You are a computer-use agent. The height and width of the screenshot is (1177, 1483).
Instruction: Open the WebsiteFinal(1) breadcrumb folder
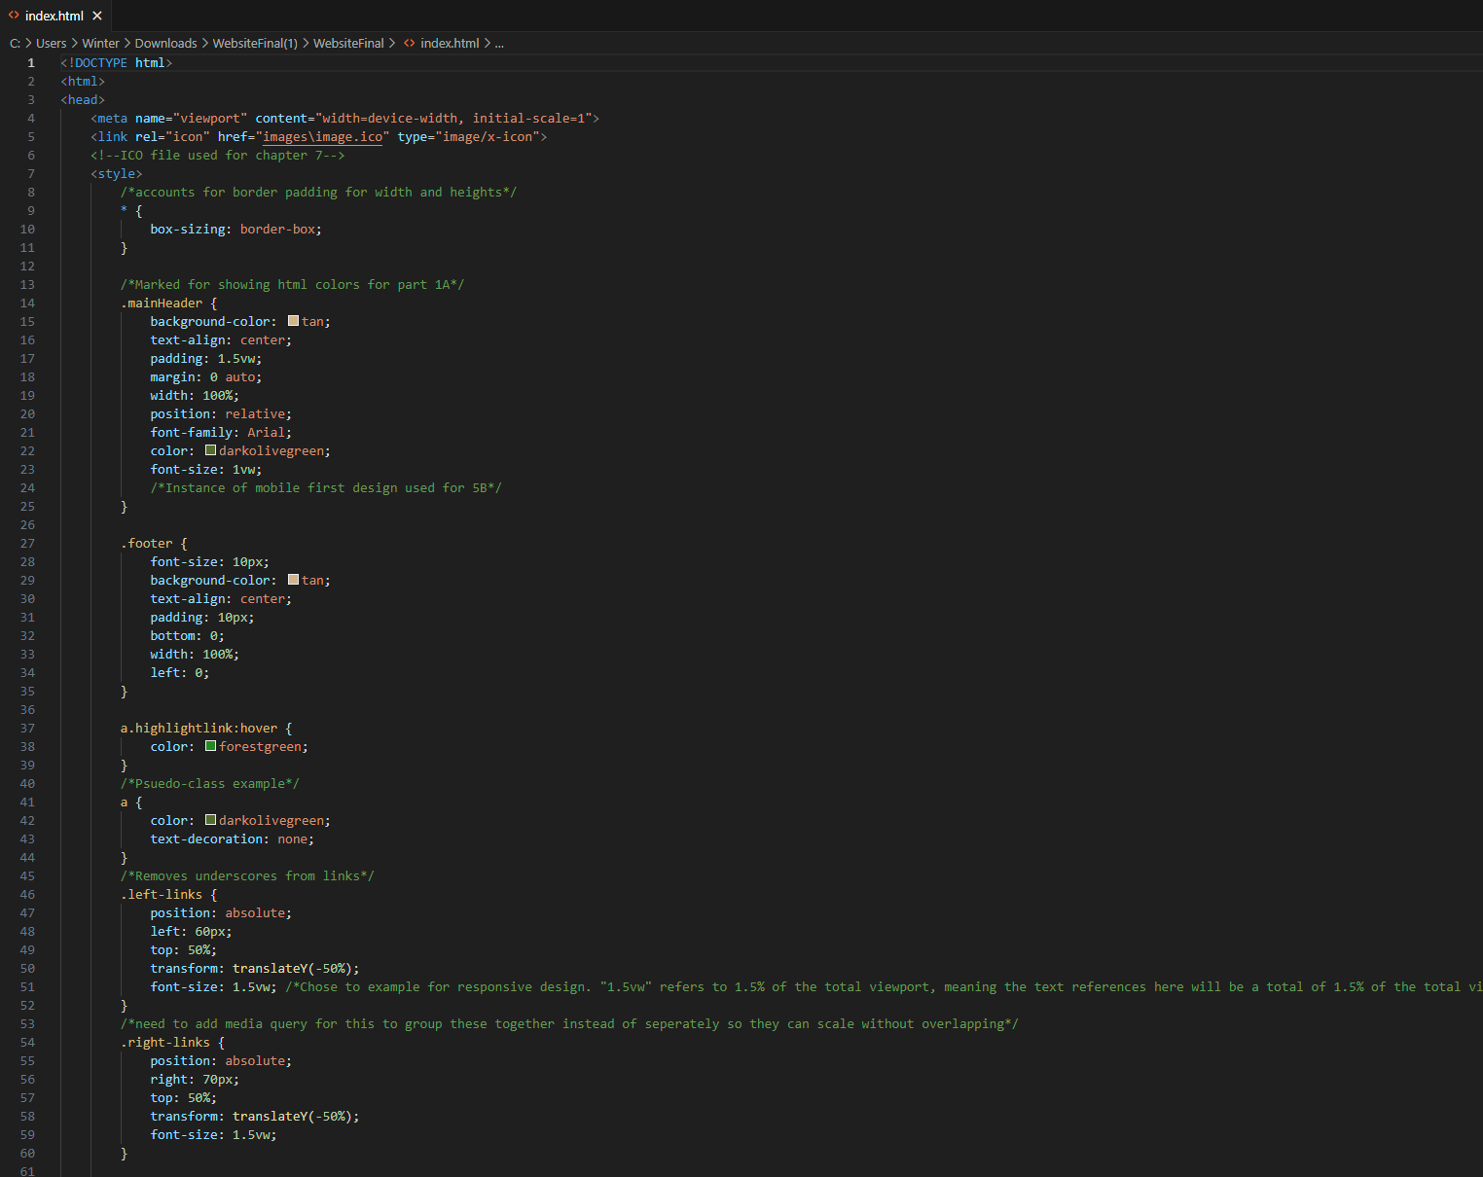pos(255,44)
